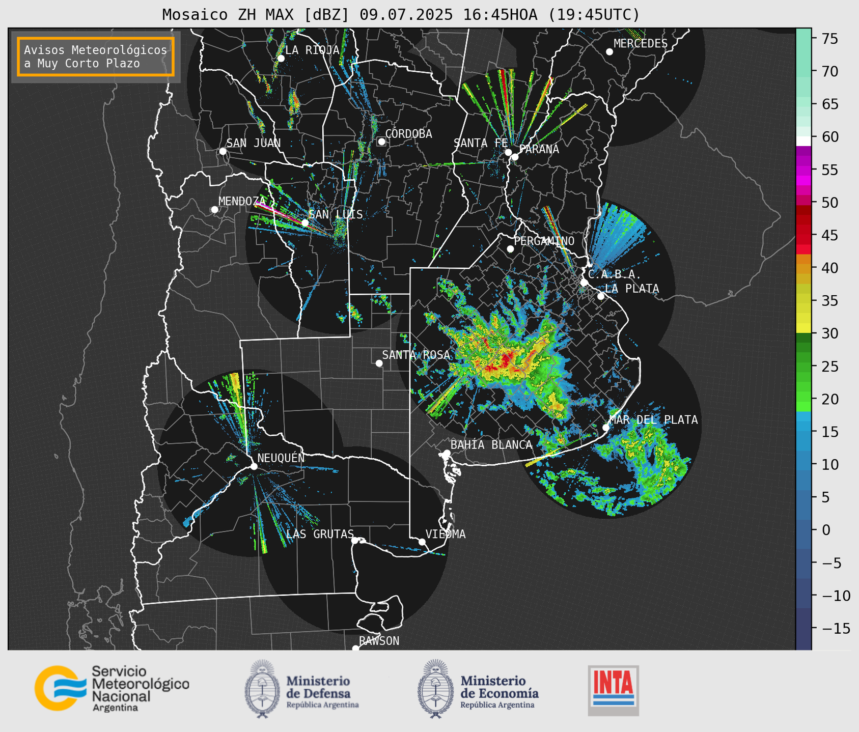Select the BAHÍA BLANCA city marker
The image size is (859, 732).
click(x=447, y=453)
